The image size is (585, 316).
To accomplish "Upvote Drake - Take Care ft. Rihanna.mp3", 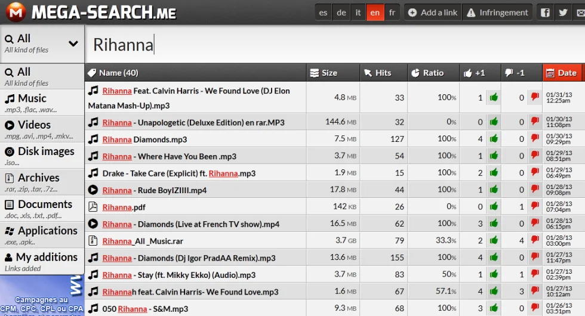I will tap(494, 173).
